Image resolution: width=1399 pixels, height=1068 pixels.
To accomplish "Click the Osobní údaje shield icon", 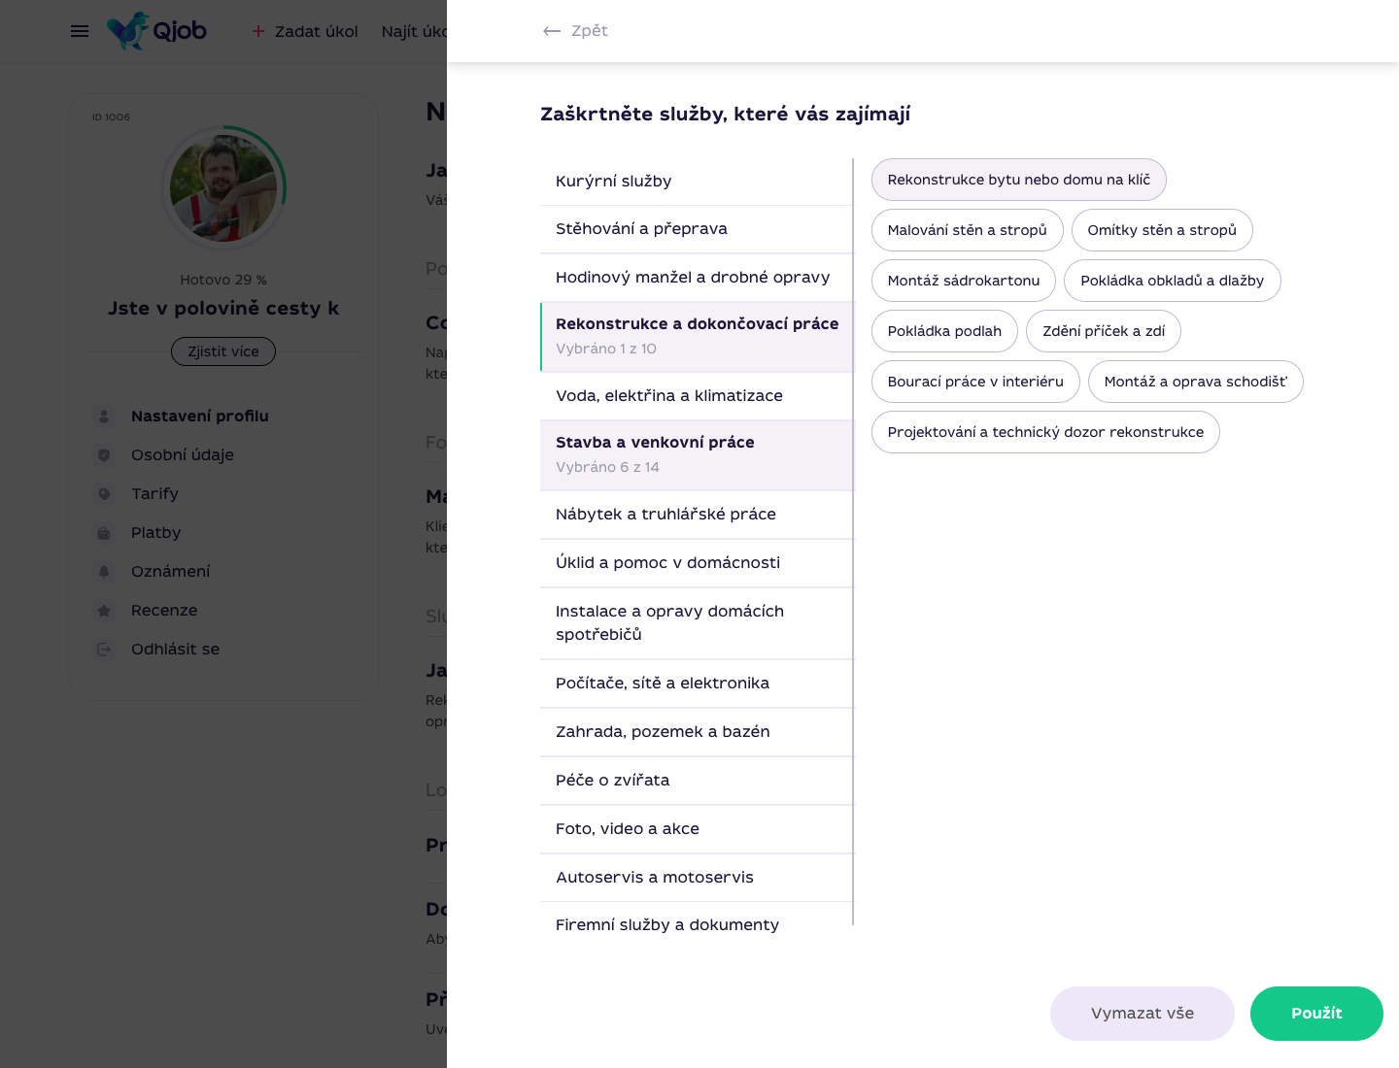I will point(104,455).
